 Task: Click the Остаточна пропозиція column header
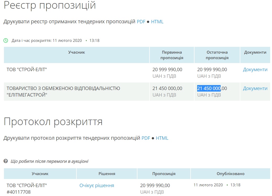pyautogui.click(x=217, y=55)
